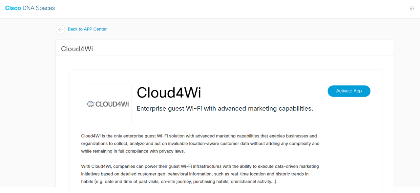
Task: Click the large Cloud4Wi app name heading
Action: (169, 93)
